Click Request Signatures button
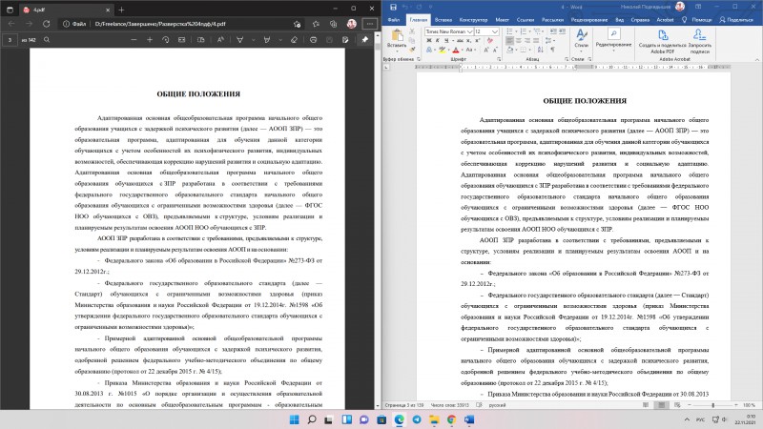Viewport: 763px width, 429px height. (x=700, y=41)
